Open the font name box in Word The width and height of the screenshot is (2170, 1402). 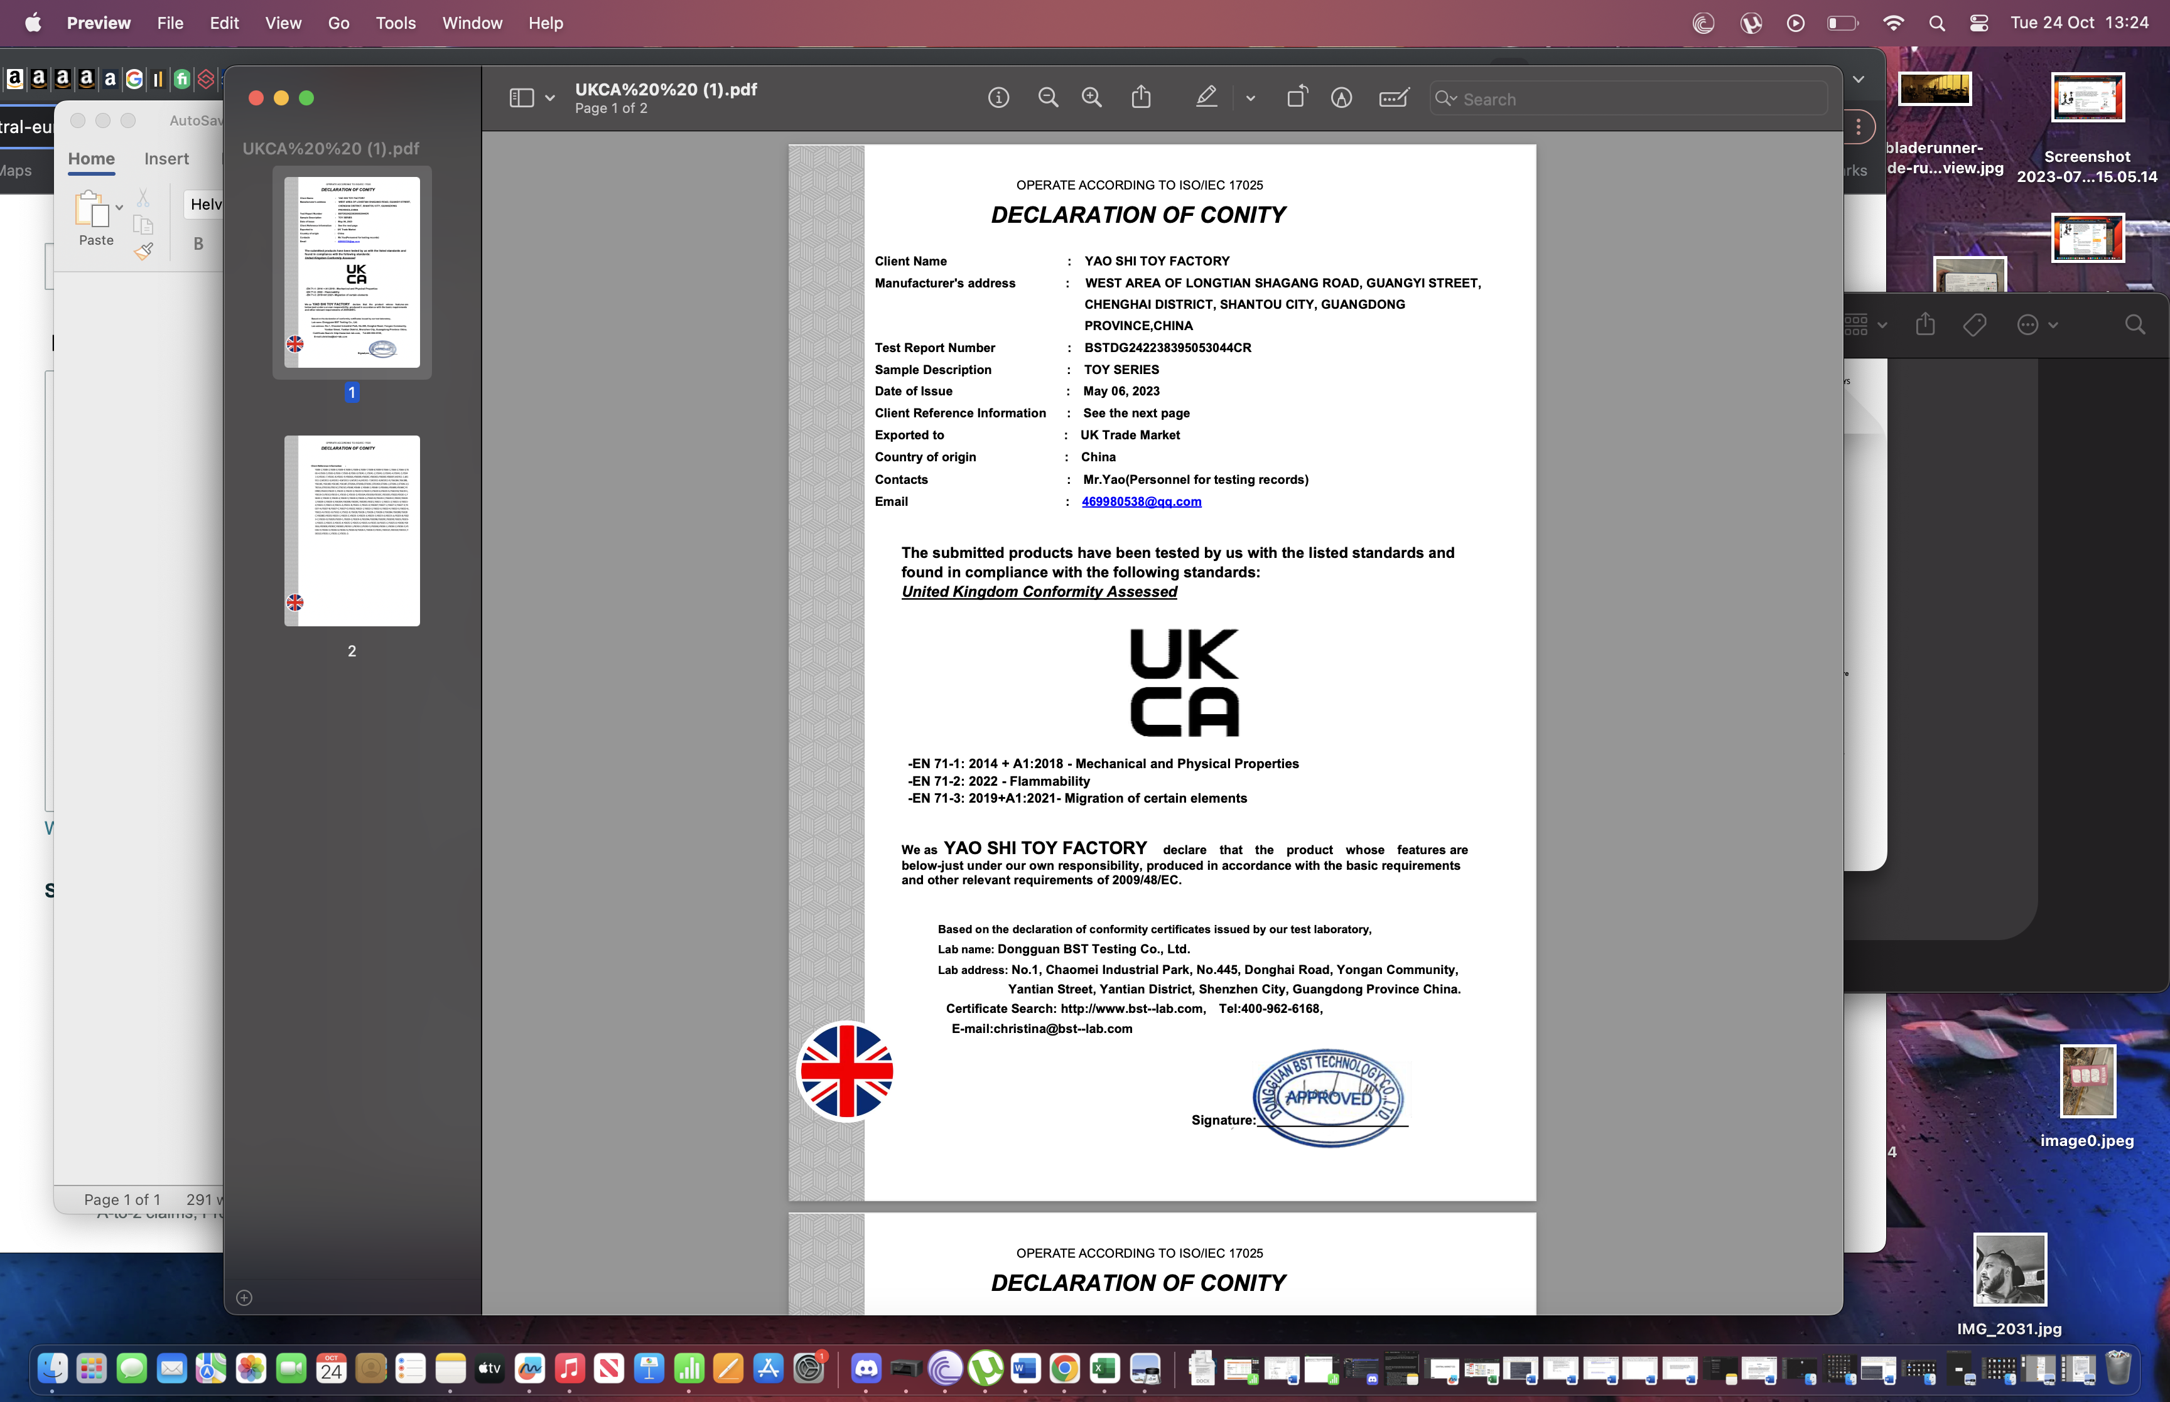pyautogui.click(x=204, y=204)
